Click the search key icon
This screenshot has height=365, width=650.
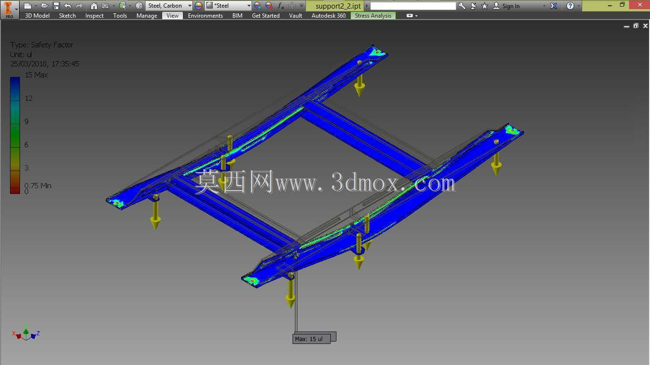pos(461,6)
